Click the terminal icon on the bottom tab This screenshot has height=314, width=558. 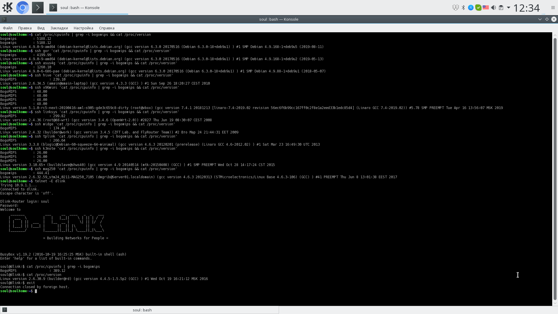(5, 310)
